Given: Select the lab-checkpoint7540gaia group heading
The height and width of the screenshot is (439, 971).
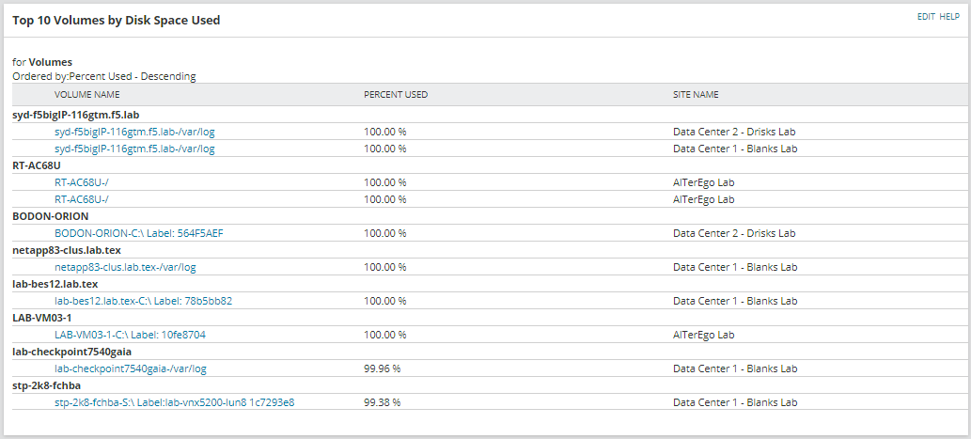Looking at the screenshot, I should point(71,352).
